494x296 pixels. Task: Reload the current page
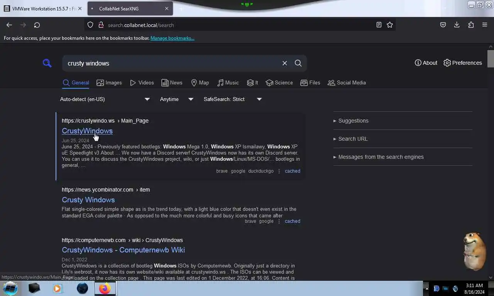(37, 25)
